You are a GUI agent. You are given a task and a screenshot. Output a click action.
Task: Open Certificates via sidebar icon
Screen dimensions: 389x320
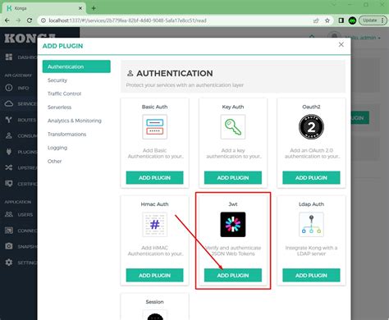[x=9, y=184]
